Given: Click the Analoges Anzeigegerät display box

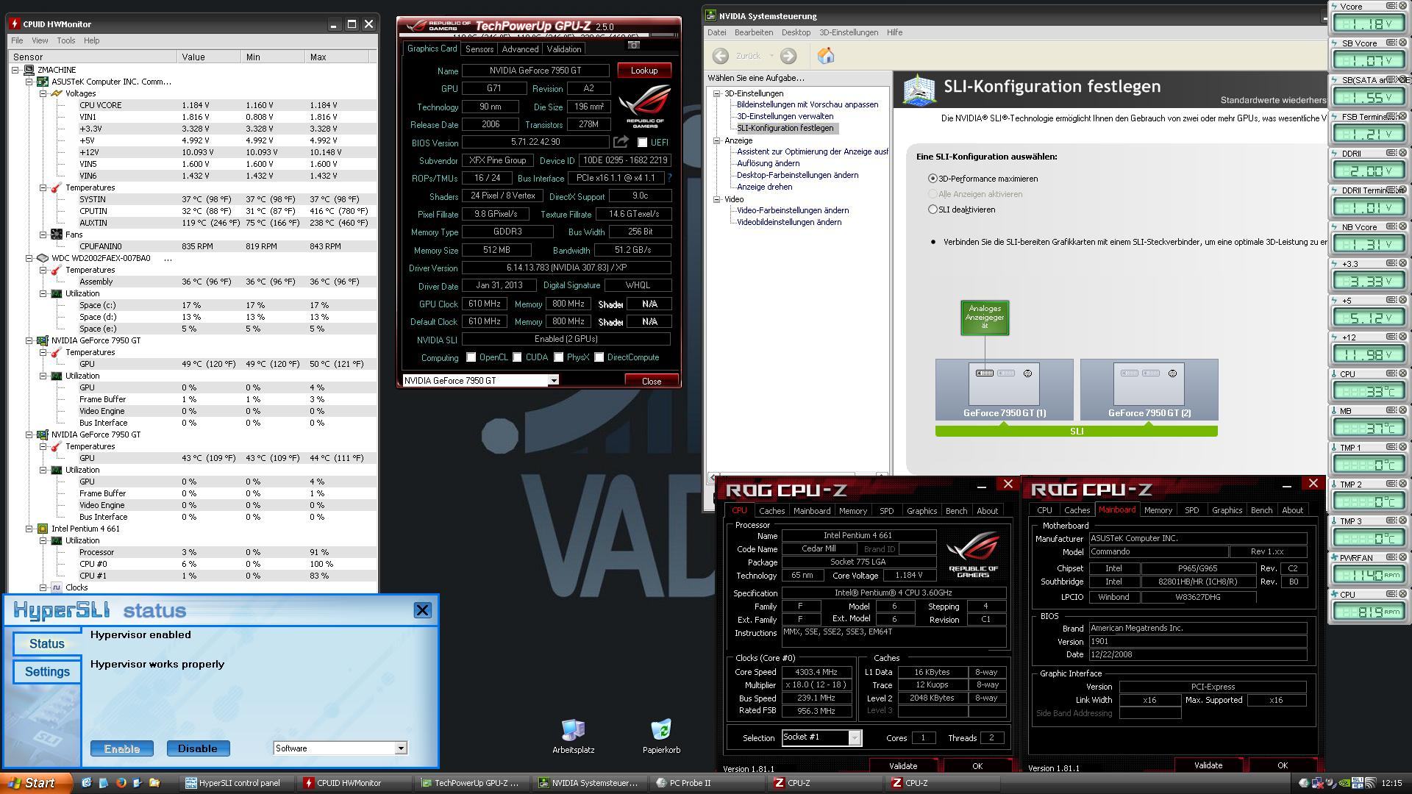Looking at the screenshot, I should [985, 318].
